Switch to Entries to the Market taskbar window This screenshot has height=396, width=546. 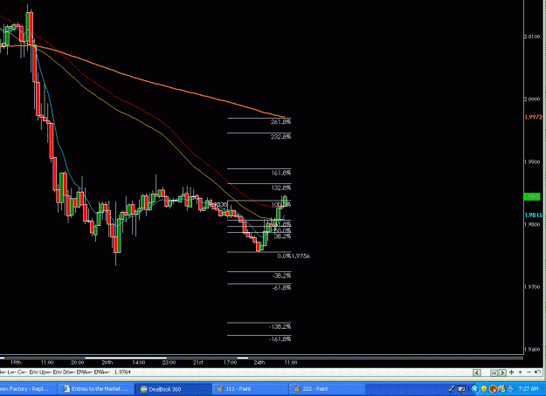tap(96, 389)
